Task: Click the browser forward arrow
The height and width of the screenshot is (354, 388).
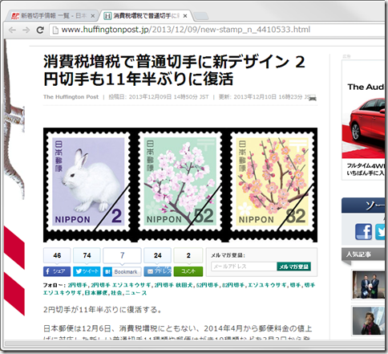Action: 26,30
